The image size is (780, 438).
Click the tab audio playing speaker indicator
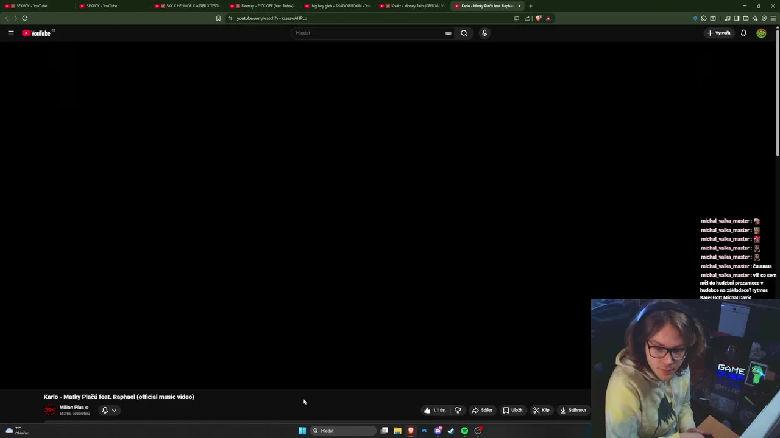click(x=694, y=18)
